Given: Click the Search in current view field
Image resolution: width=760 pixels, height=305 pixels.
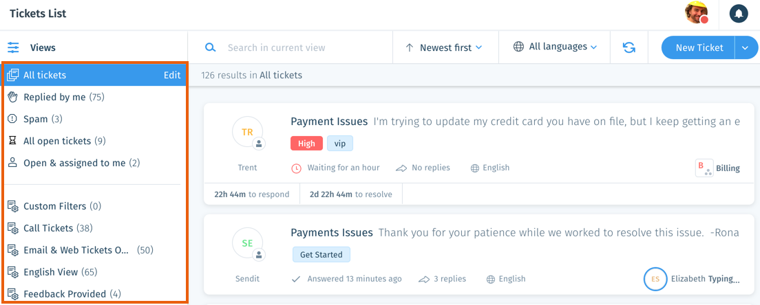Looking at the screenshot, I should [306, 48].
